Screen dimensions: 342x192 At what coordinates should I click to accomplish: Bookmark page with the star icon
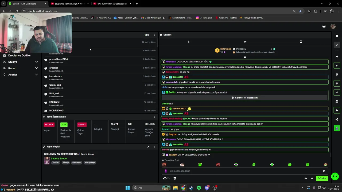click(x=300, y=11)
